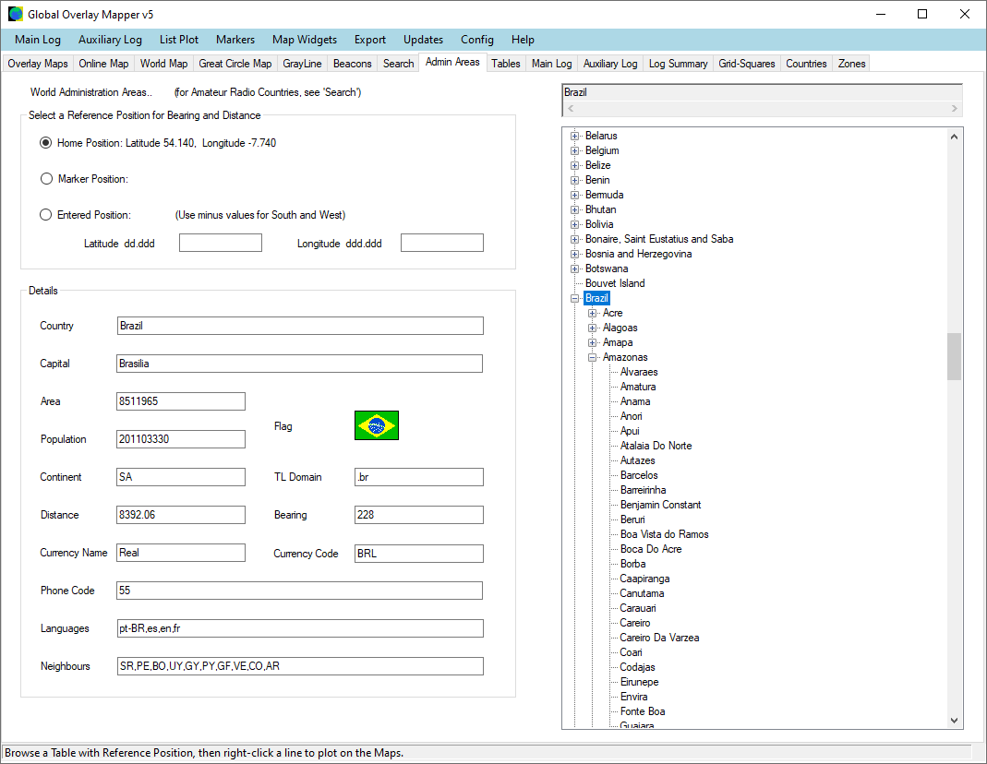Expand the Belgium tree node
Screen dimensions: 987x764
click(574, 150)
